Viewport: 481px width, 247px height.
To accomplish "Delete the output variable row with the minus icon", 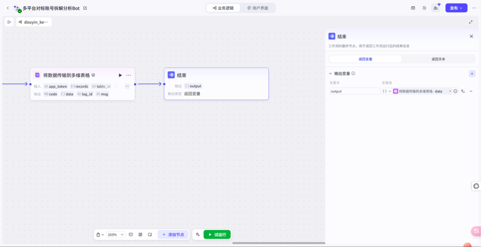I will tap(471, 91).
